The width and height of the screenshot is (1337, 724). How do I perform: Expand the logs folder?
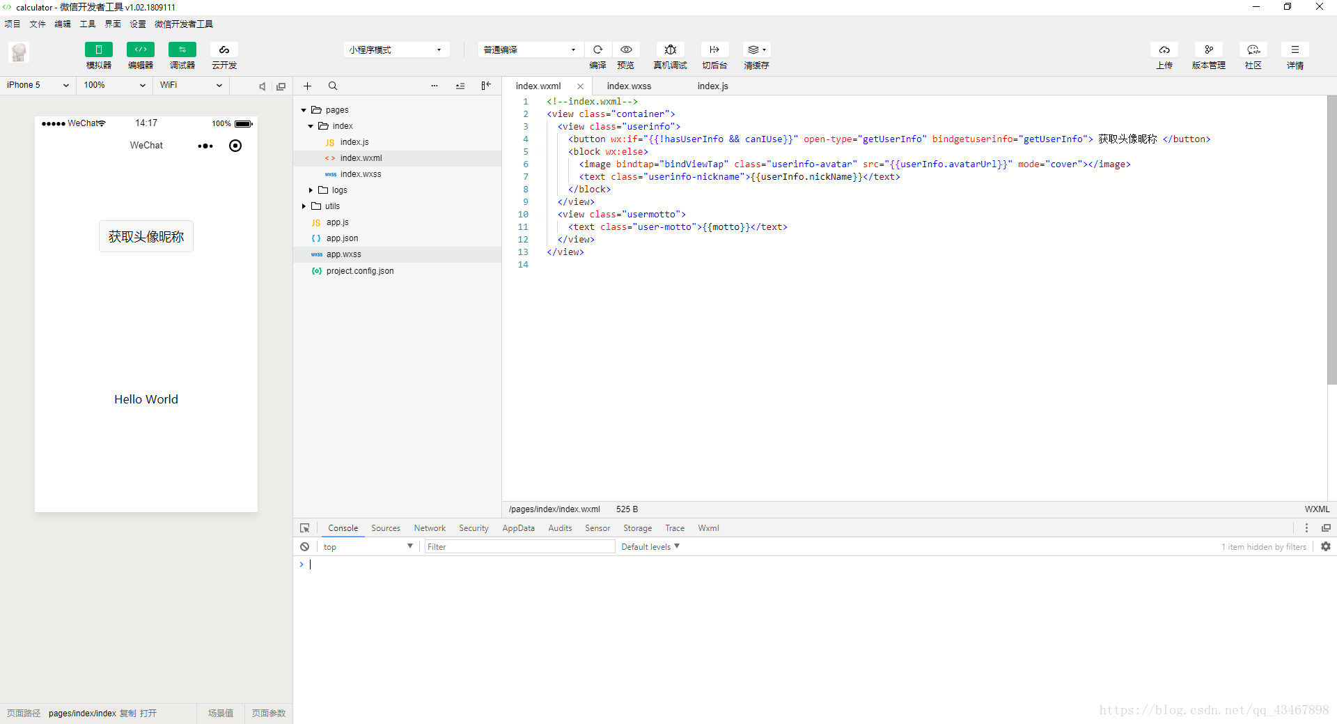click(311, 190)
